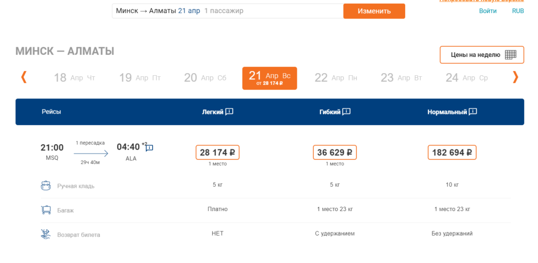The width and height of the screenshot is (538, 263).
Task: Click the baggage cart icon
Action: point(46,210)
